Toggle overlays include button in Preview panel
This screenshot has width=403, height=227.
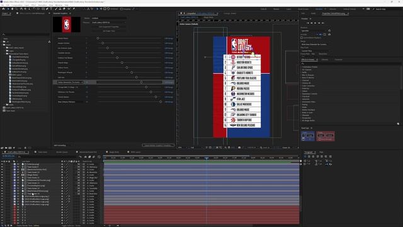click(x=325, y=34)
